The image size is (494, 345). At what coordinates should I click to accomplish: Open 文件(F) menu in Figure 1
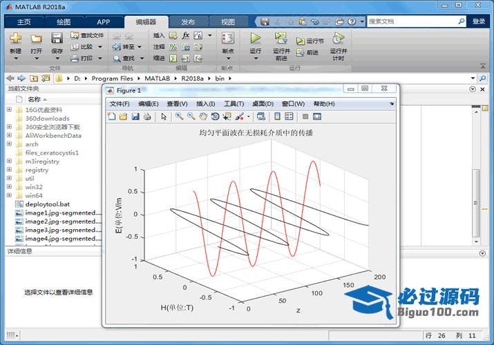(120, 103)
